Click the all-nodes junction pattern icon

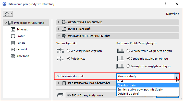click(60, 51)
